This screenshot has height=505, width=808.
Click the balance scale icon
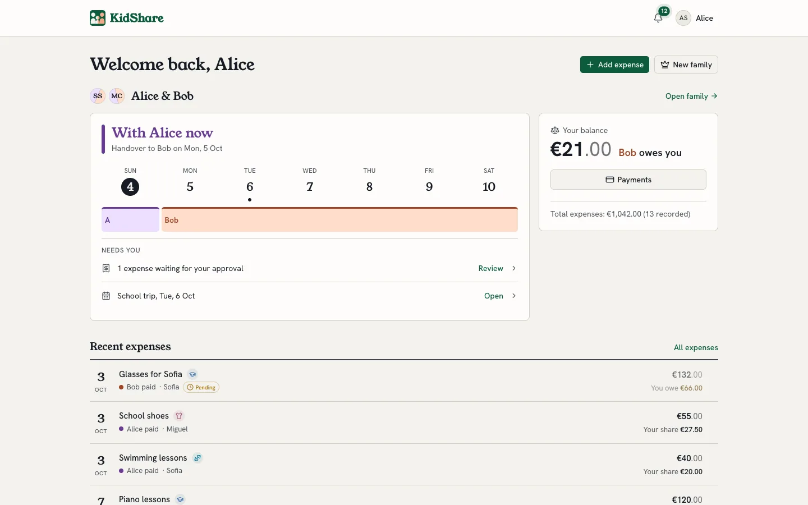point(555,130)
